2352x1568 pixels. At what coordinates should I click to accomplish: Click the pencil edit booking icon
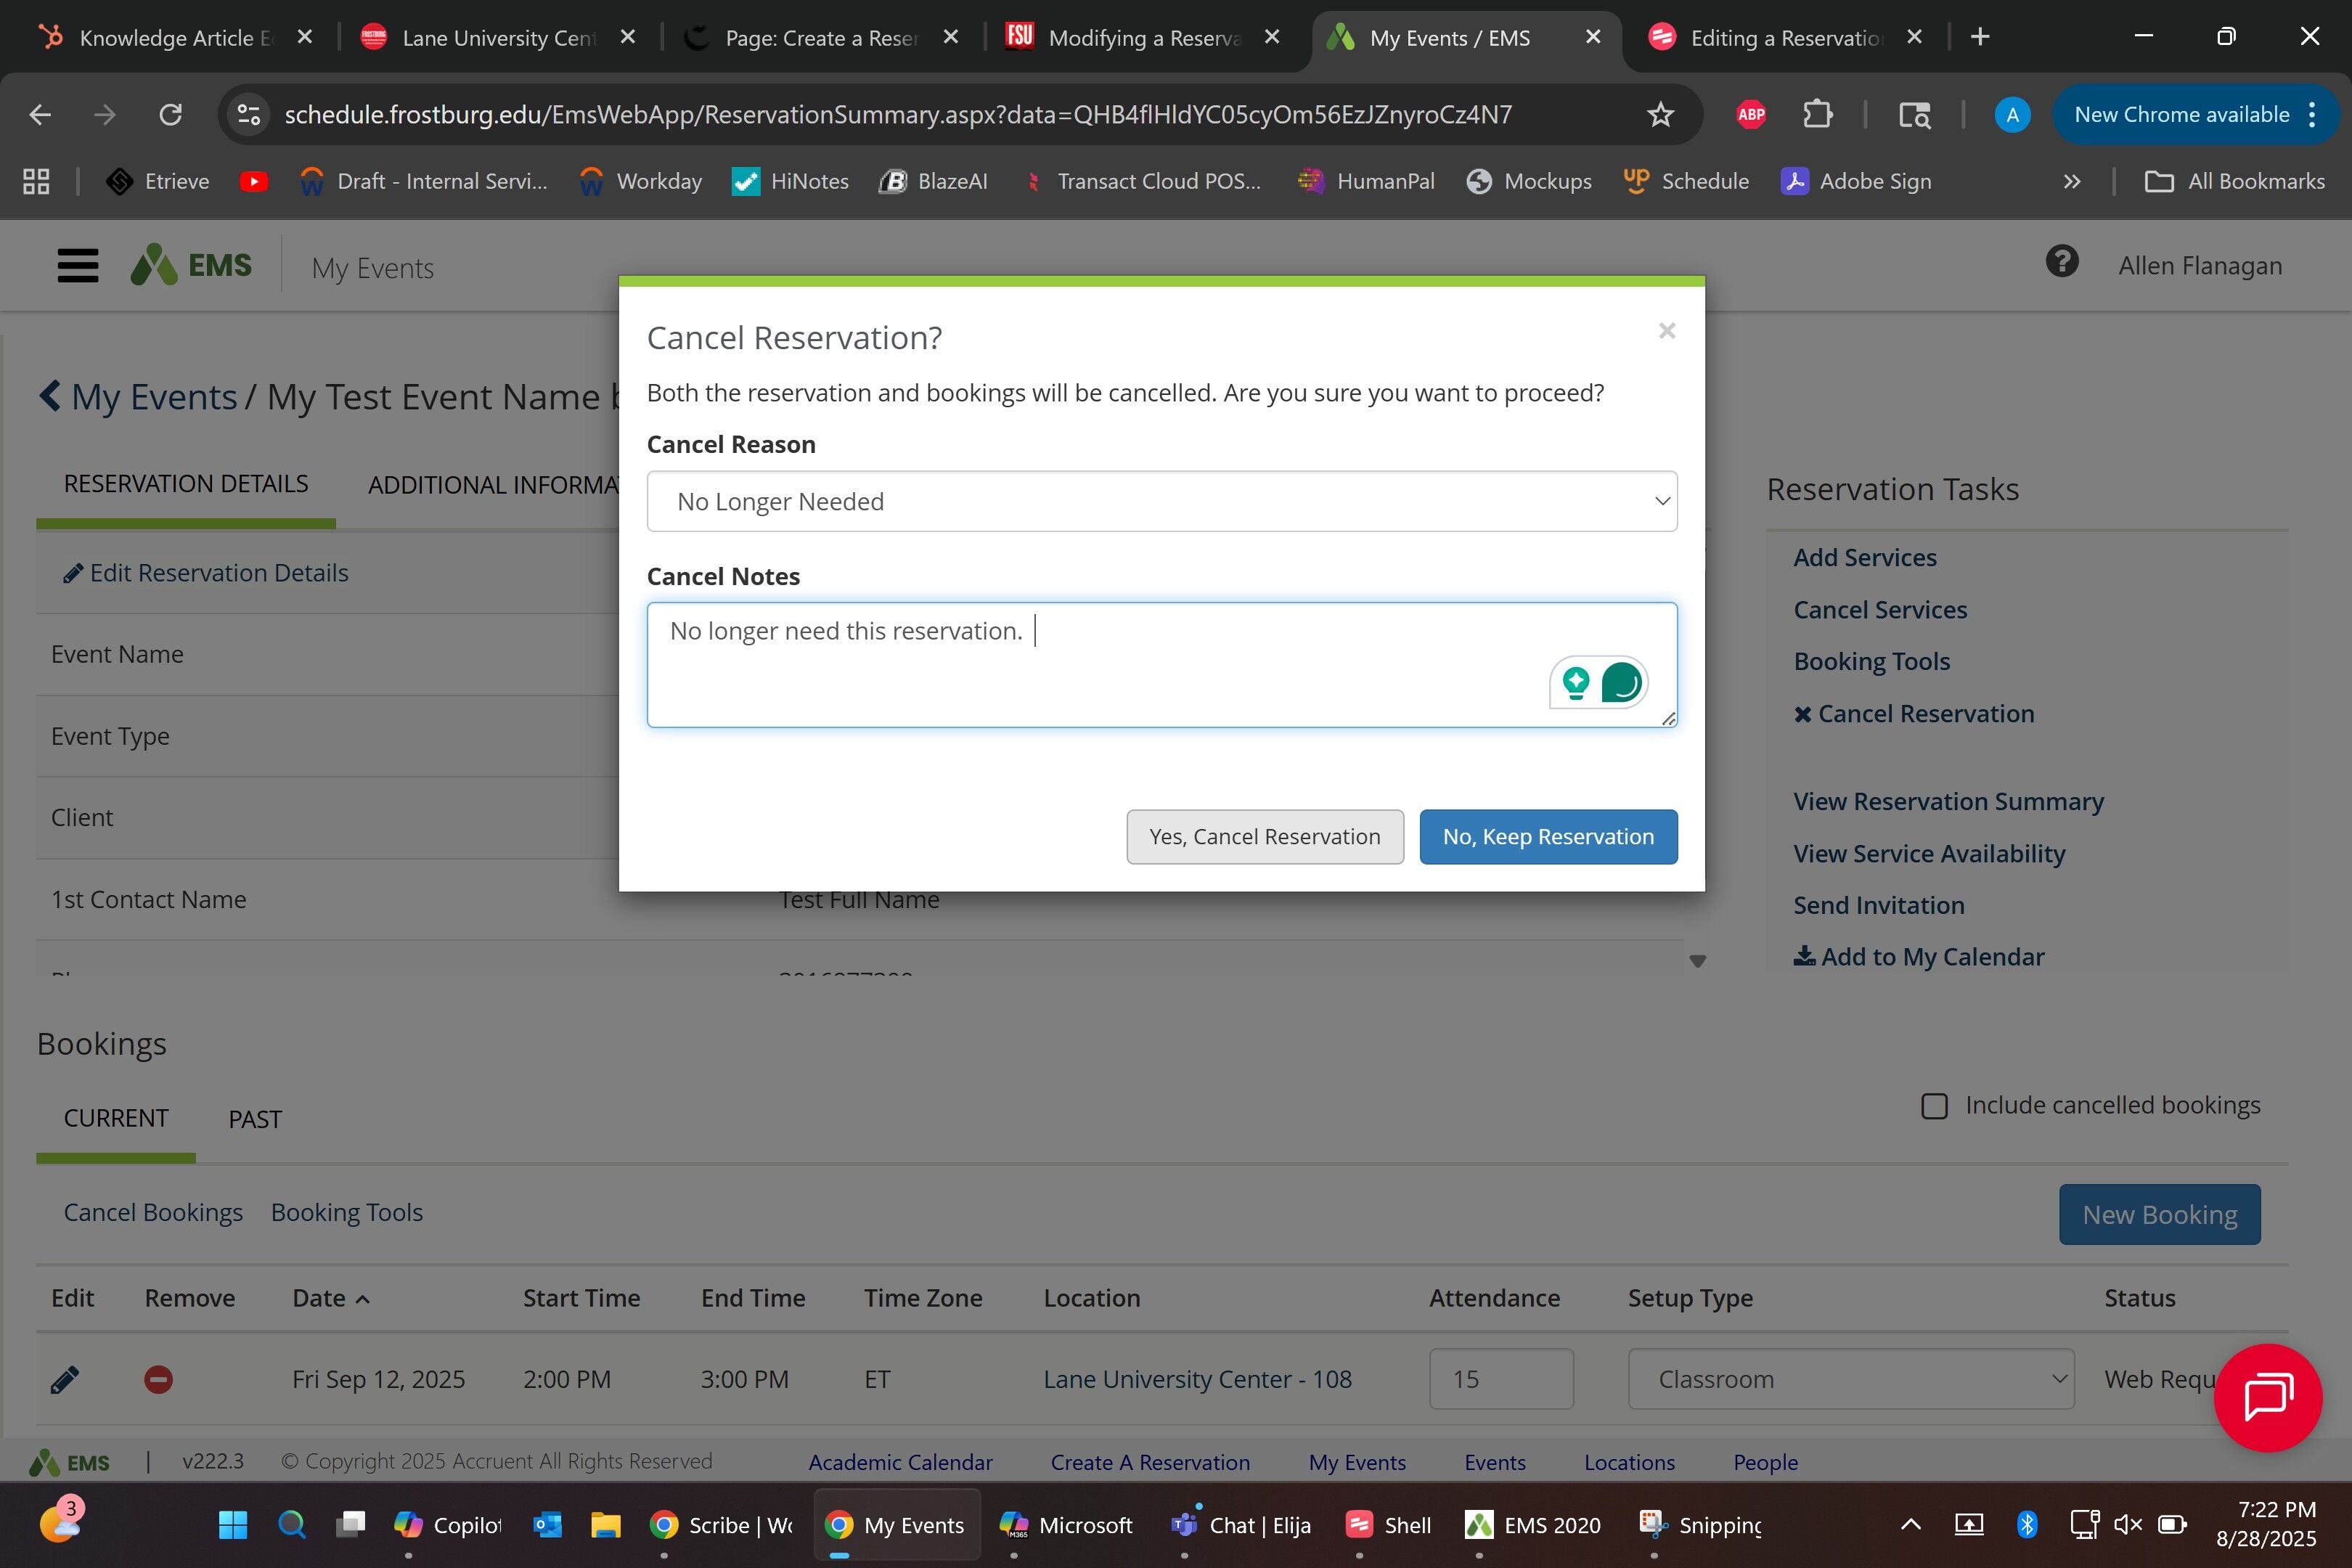65,1380
